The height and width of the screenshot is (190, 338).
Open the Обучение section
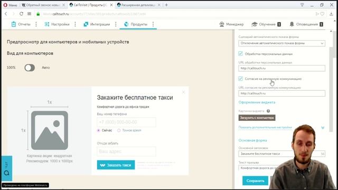pos(266,24)
